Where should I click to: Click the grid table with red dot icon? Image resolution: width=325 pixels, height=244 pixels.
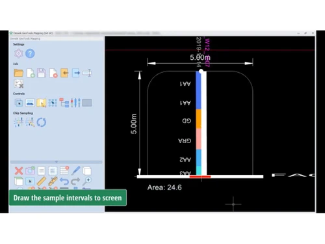[64, 170]
